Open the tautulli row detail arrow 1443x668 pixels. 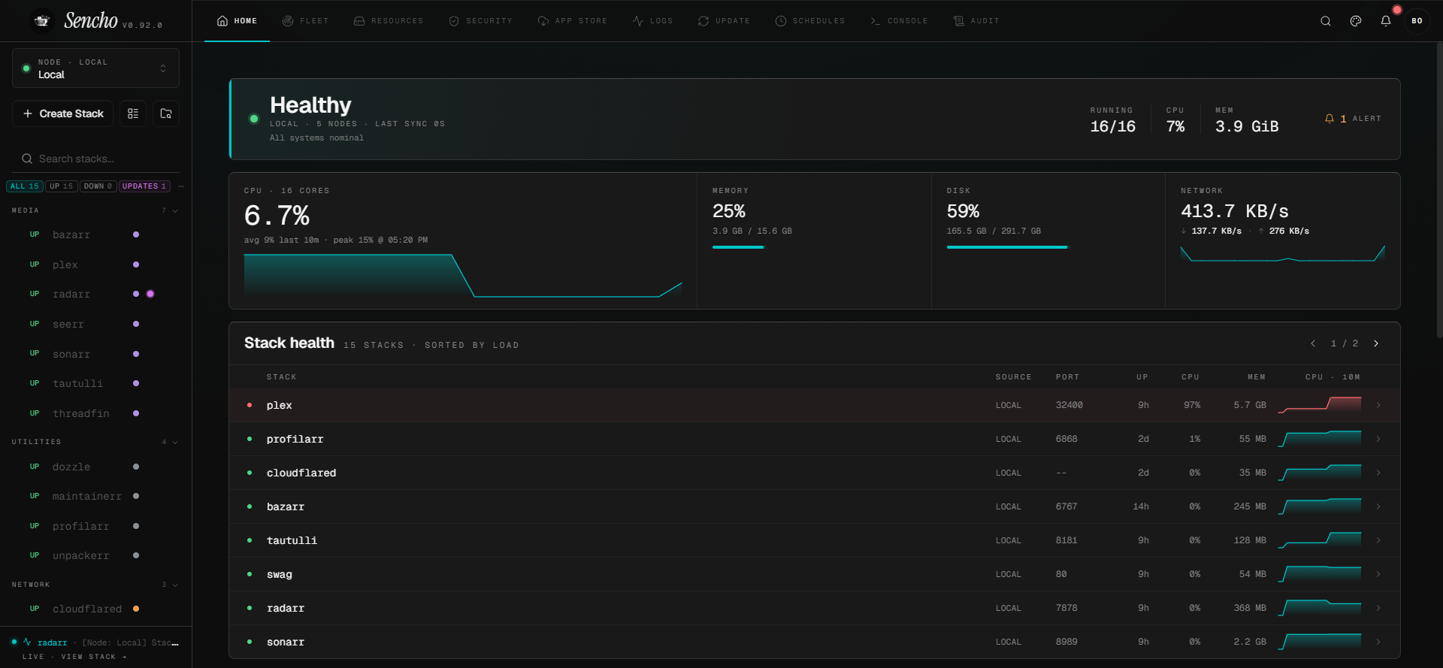click(x=1378, y=540)
